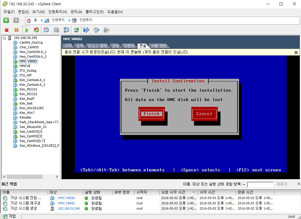The width and height of the screenshot is (301, 219).
Task: Click the recent tasks filter text field
Action: [260, 184]
